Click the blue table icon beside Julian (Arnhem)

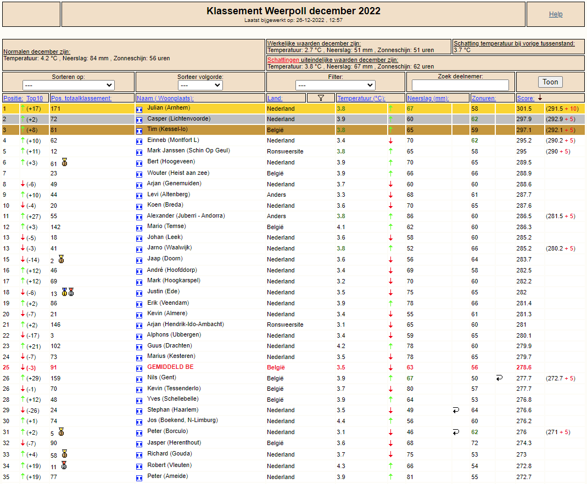139,110
